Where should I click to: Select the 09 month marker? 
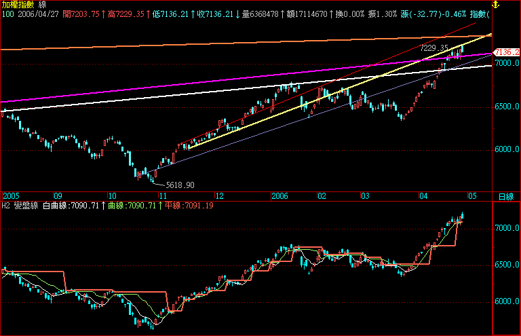[x=58, y=196]
